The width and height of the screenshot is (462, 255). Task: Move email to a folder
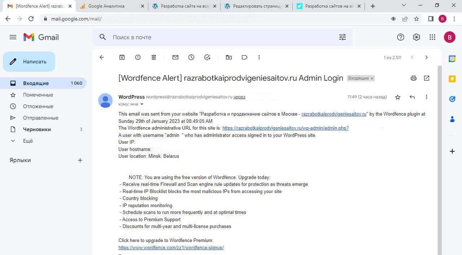click(x=229, y=57)
